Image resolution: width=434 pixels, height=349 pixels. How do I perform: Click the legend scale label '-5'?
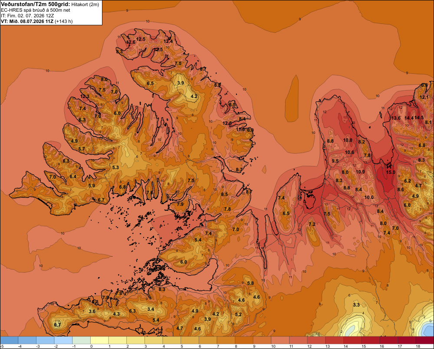(2, 346)
